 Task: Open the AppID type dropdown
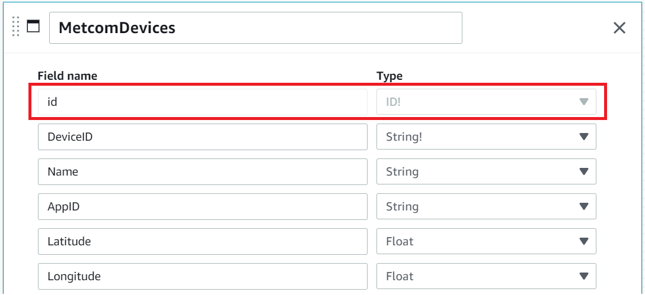tap(486, 206)
